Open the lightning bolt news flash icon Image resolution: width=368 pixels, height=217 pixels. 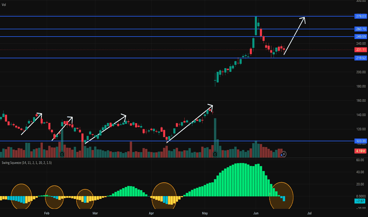284,154
